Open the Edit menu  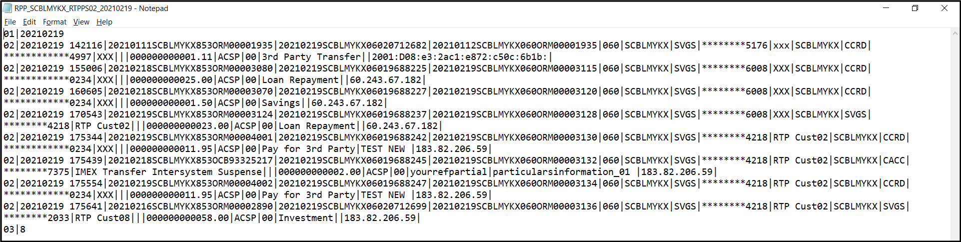click(29, 22)
